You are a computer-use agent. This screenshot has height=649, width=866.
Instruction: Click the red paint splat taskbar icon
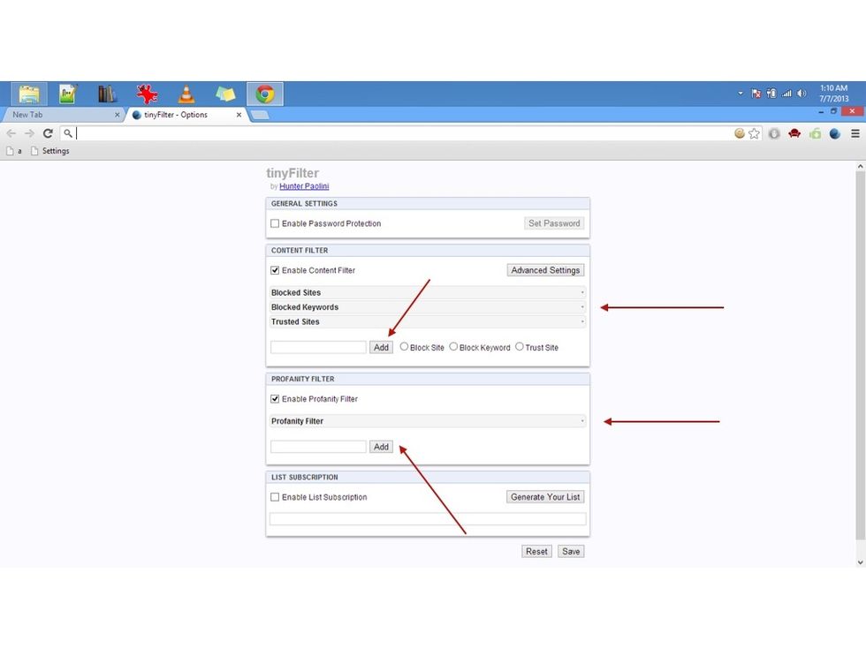(147, 93)
